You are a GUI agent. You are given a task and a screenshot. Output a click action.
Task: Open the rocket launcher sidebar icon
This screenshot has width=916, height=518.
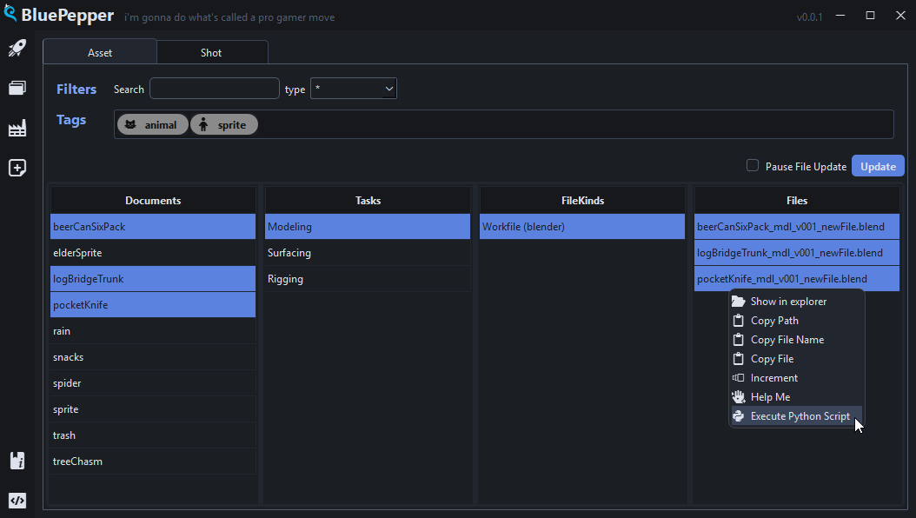(x=17, y=48)
